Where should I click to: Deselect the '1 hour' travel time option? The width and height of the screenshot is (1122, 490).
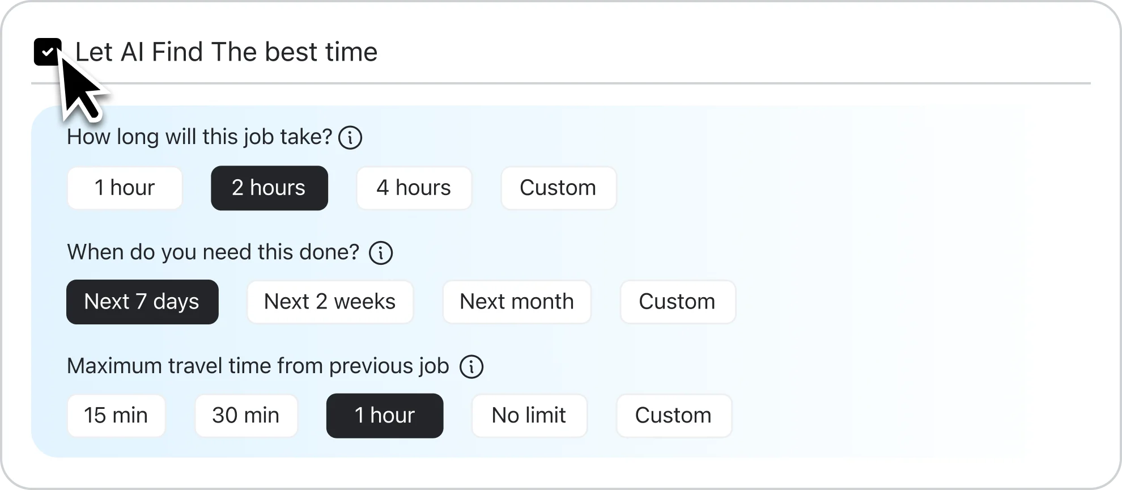[384, 415]
